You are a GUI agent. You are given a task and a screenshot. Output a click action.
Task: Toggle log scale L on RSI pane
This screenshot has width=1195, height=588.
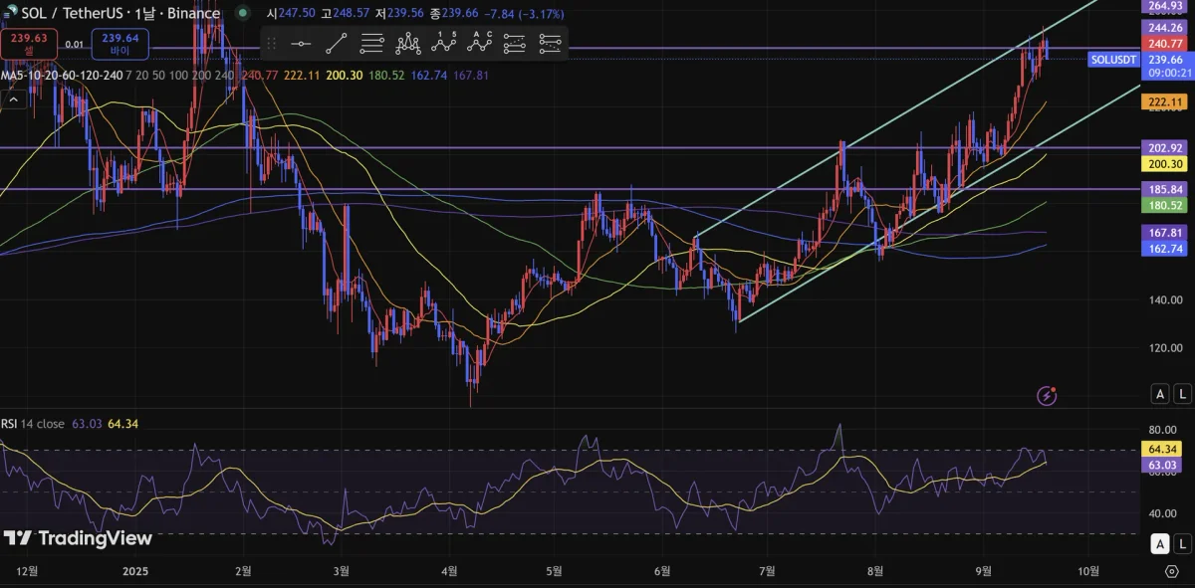(x=1181, y=544)
